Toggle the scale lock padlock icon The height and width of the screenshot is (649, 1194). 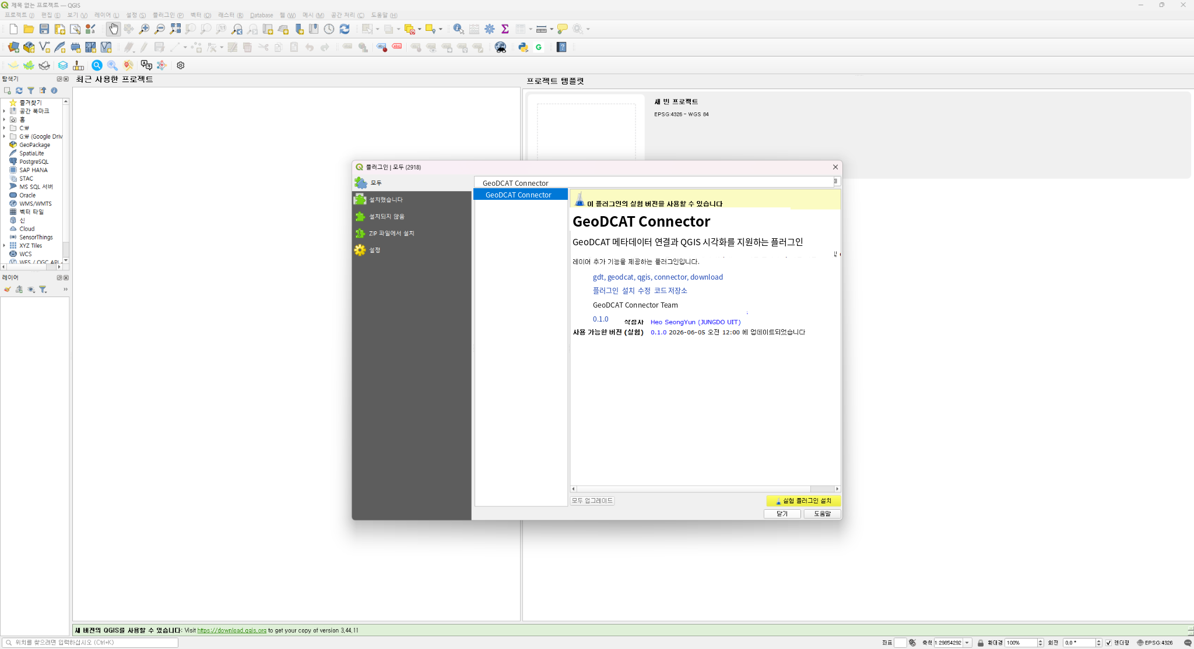(981, 643)
